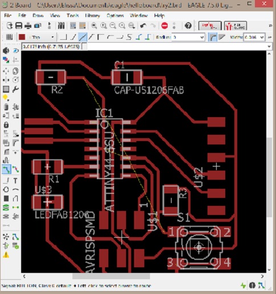Select the Rotate tool
Screen dimensions: 276x294
click(x=15, y=80)
